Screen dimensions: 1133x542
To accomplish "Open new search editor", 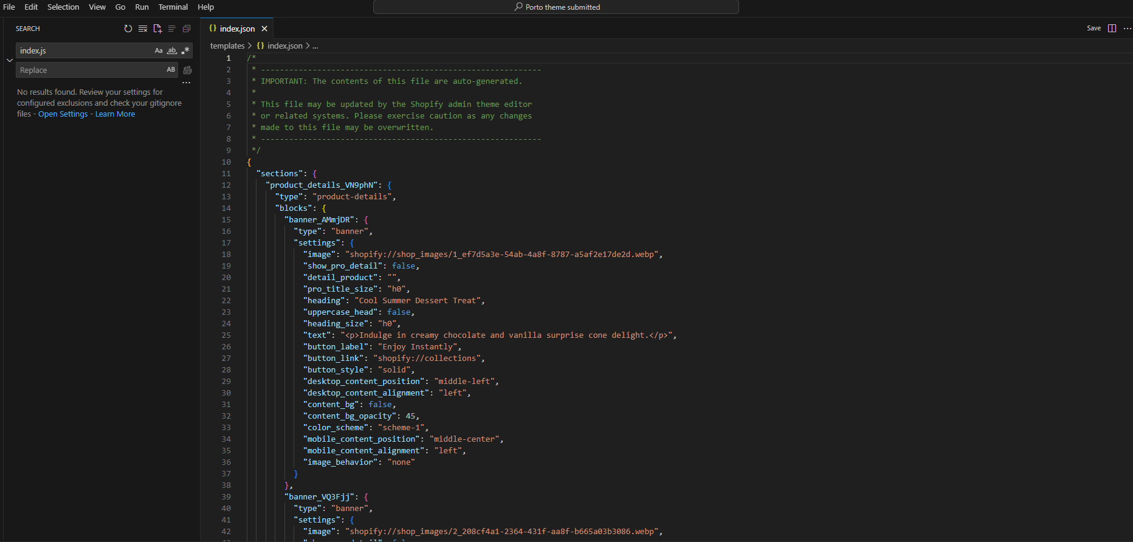I will (157, 29).
